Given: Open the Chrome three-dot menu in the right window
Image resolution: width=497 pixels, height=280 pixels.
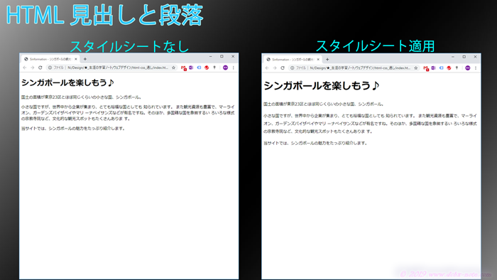Looking at the screenshot, I should pos(476,68).
